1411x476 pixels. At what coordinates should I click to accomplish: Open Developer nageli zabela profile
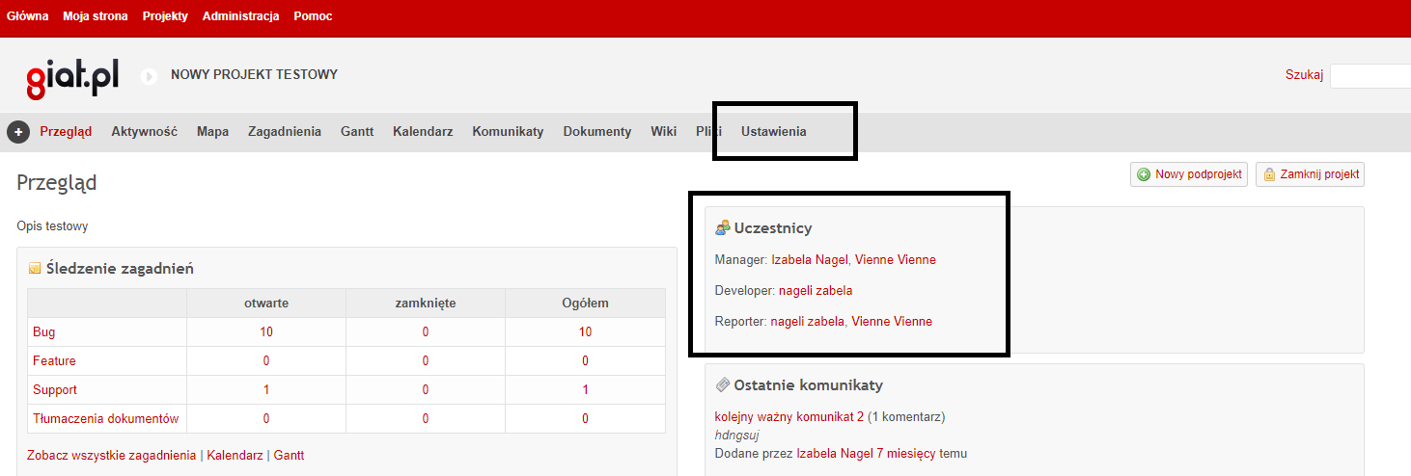coord(816,290)
